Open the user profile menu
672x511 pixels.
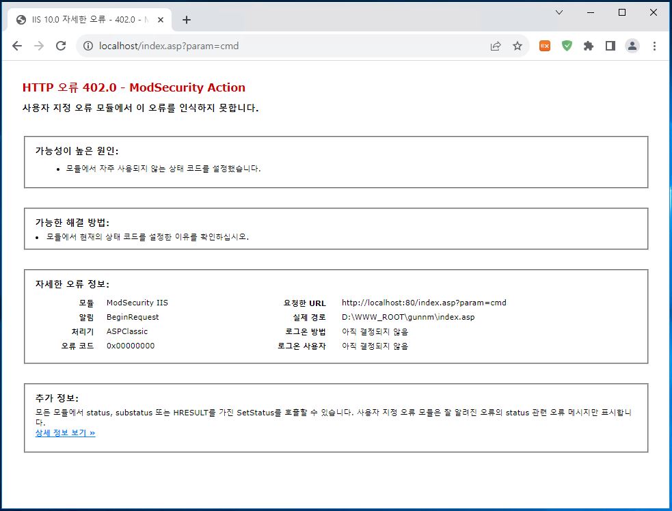click(x=632, y=46)
